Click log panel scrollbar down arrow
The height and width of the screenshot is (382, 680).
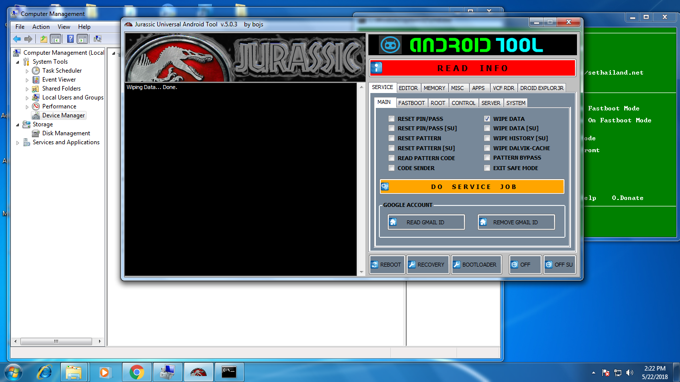tap(362, 272)
